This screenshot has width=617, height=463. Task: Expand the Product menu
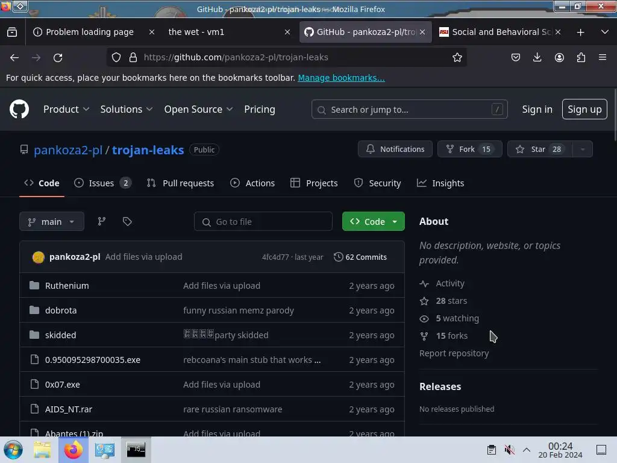(x=66, y=109)
